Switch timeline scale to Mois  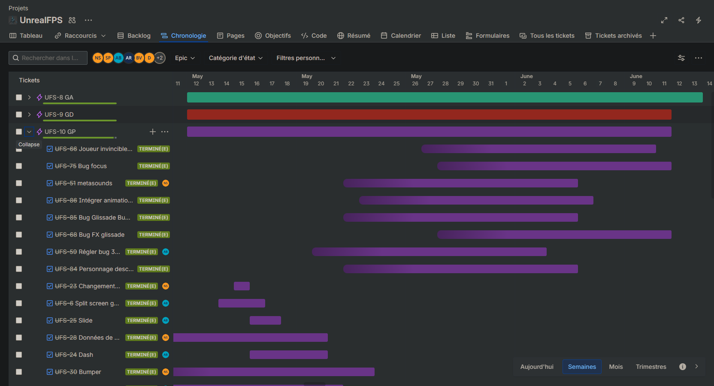pos(616,367)
